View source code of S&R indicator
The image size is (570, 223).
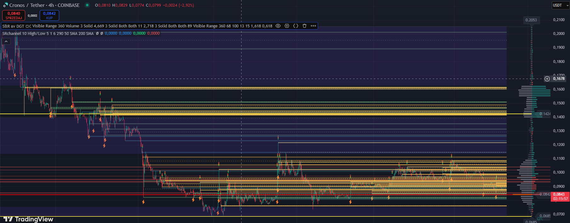296,26
